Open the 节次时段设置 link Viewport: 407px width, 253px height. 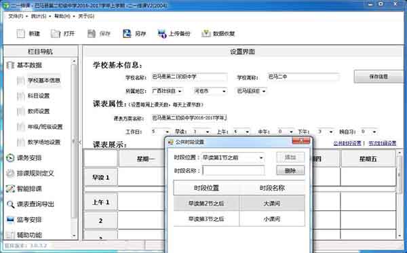pos(383,143)
